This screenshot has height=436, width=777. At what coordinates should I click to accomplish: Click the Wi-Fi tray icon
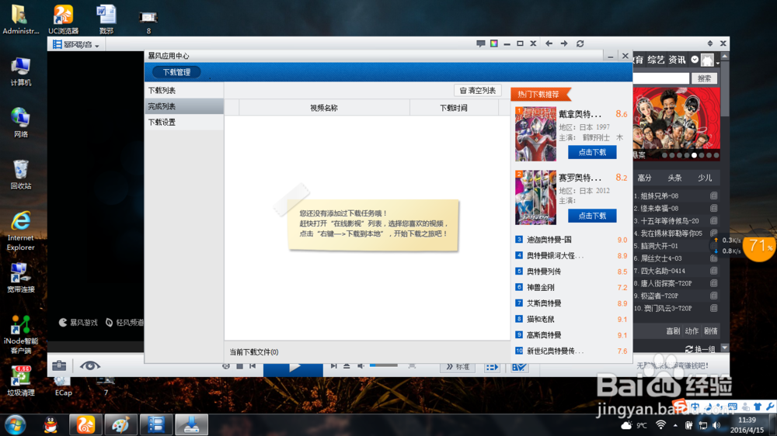(660, 425)
